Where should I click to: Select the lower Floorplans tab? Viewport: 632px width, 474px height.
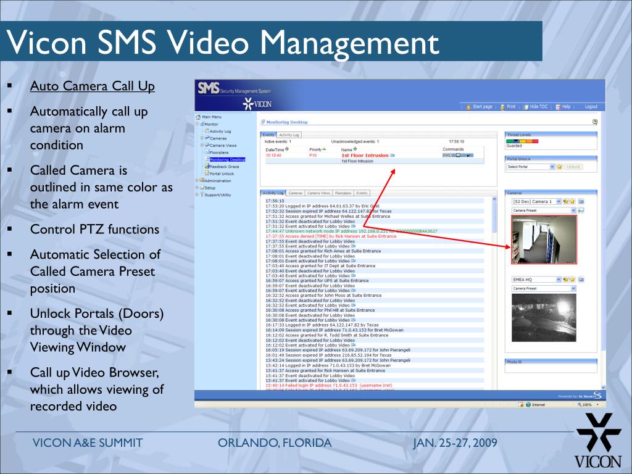(x=343, y=193)
